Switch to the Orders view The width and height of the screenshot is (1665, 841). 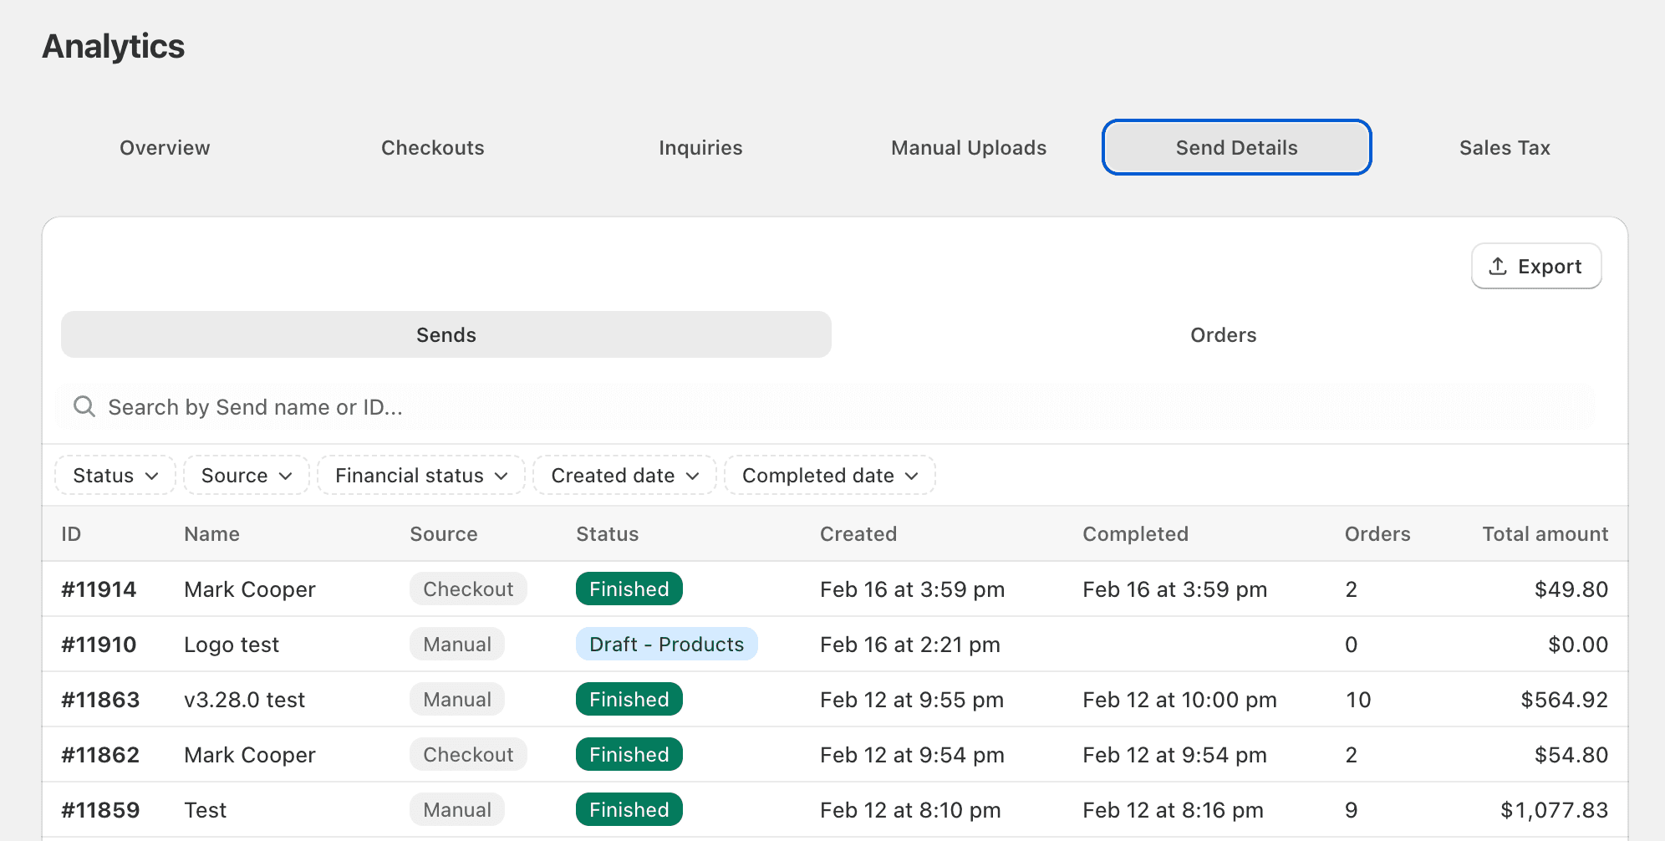pyautogui.click(x=1223, y=334)
